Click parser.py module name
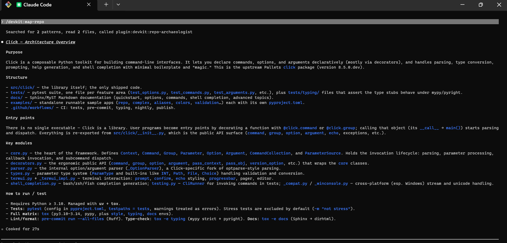This screenshot has width=507, height=243. [x=21, y=168]
